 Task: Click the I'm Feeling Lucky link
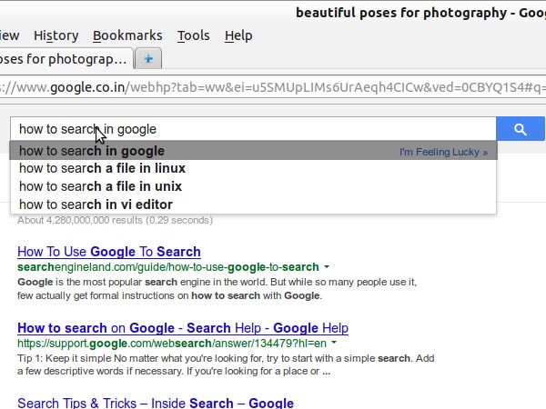443,152
